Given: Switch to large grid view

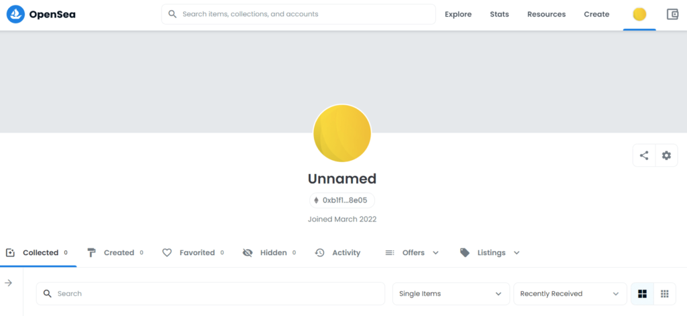Looking at the screenshot, I should click(642, 294).
